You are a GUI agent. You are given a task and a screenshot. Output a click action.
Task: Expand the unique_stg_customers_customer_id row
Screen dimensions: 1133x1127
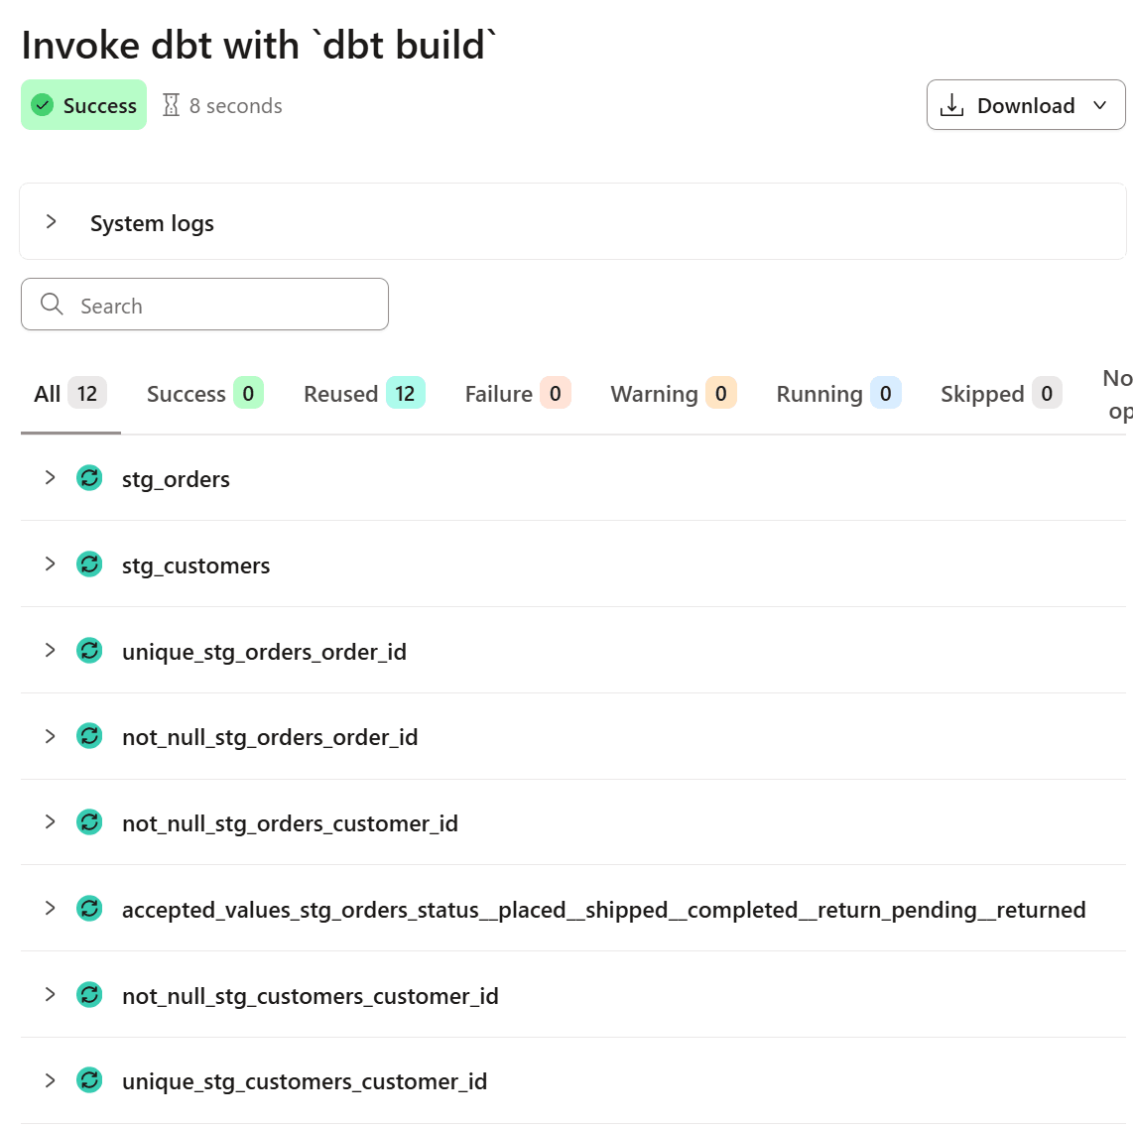click(x=50, y=1080)
